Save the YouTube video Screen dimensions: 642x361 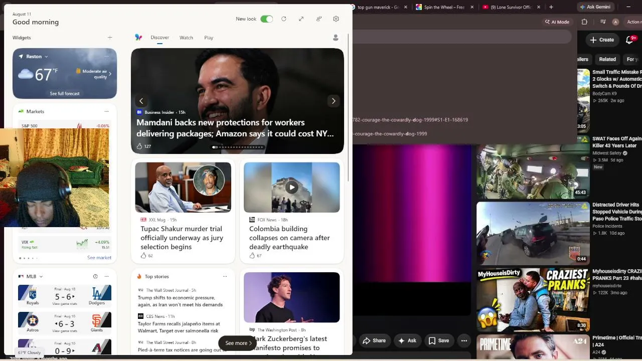pos(438,340)
